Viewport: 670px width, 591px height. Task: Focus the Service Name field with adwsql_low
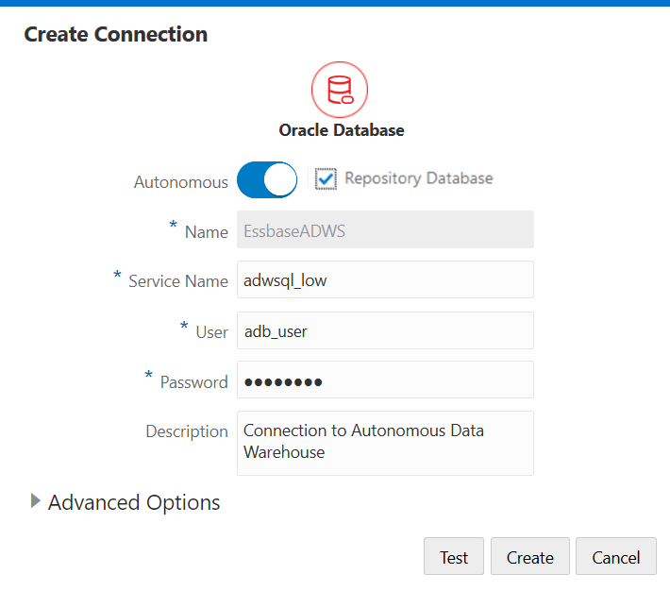385,279
